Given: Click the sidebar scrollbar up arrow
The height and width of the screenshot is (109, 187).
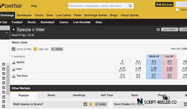Looking at the screenshot, I should point(8,64).
